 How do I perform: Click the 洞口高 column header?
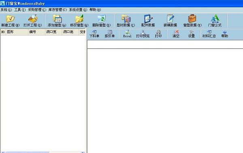[70, 32]
